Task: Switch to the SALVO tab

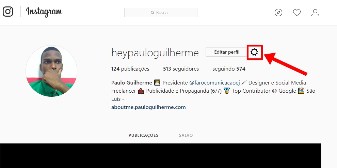Action: click(x=186, y=135)
